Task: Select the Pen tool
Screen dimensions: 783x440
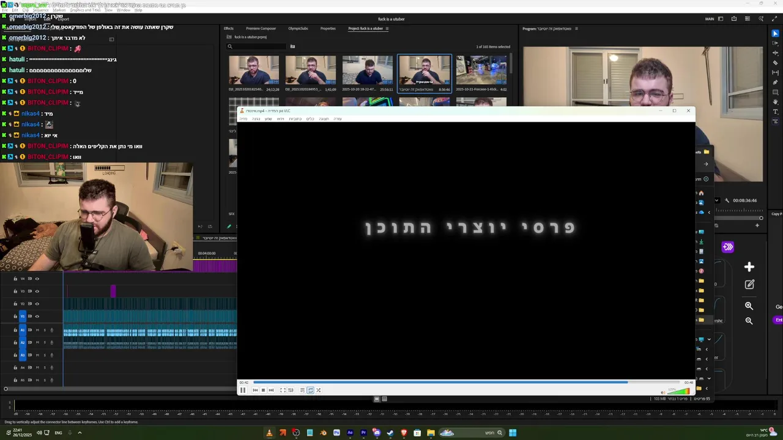Action: (x=776, y=82)
